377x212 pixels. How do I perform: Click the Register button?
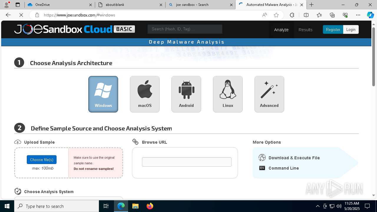(x=333, y=29)
